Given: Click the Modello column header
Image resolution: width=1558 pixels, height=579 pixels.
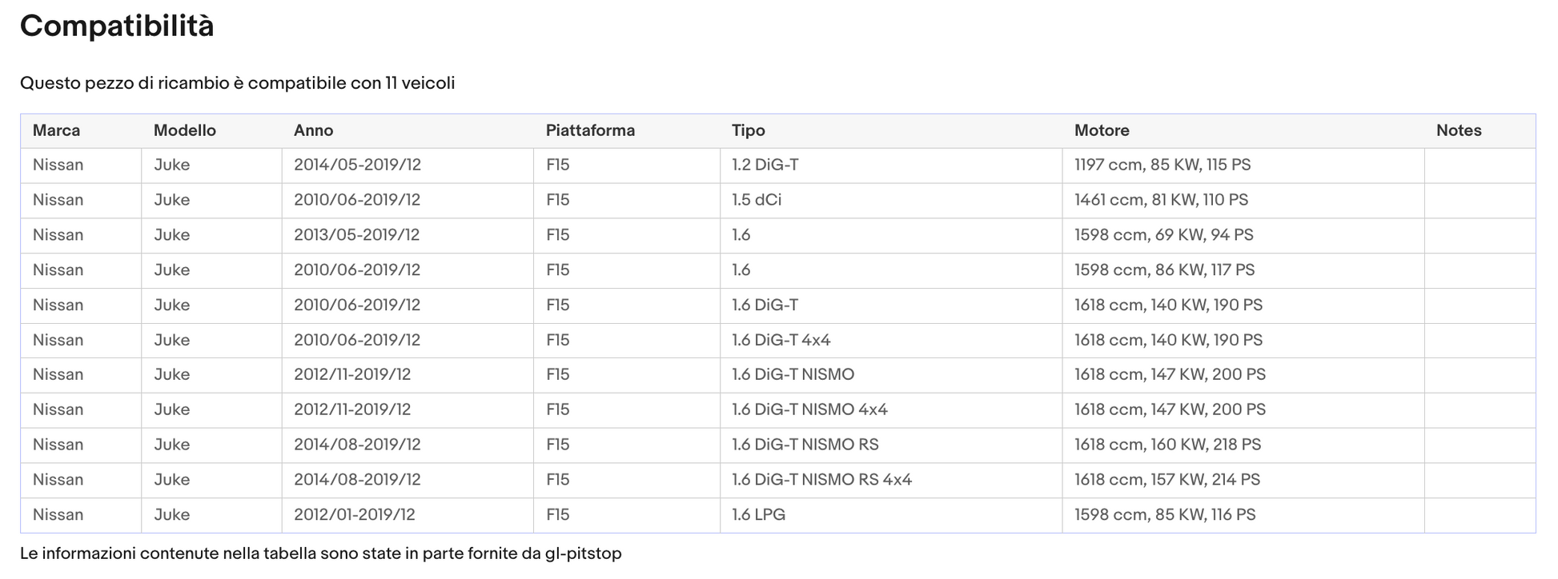Looking at the screenshot, I should pyautogui.click(x=184, y=130).
